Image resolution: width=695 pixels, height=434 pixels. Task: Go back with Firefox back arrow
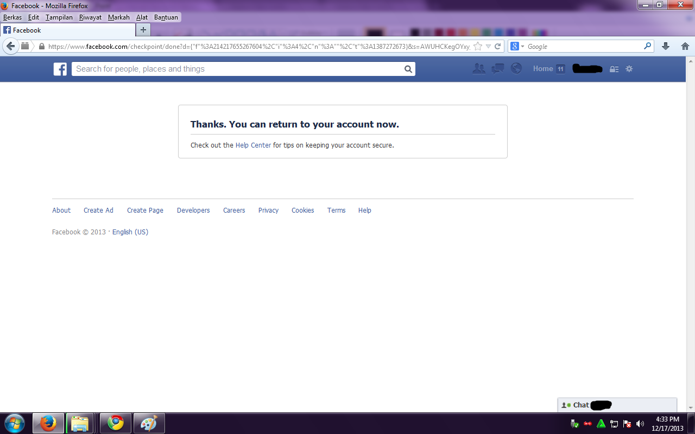click(10, 46)
